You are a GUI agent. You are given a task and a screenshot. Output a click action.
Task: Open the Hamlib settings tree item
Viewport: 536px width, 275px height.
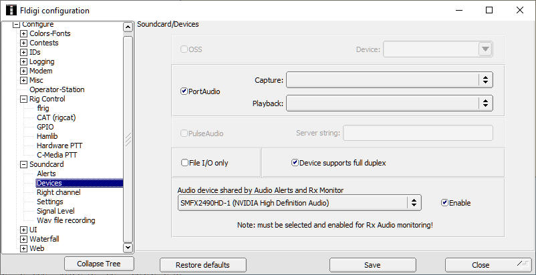pyautogui.click(x=48, y=136)
